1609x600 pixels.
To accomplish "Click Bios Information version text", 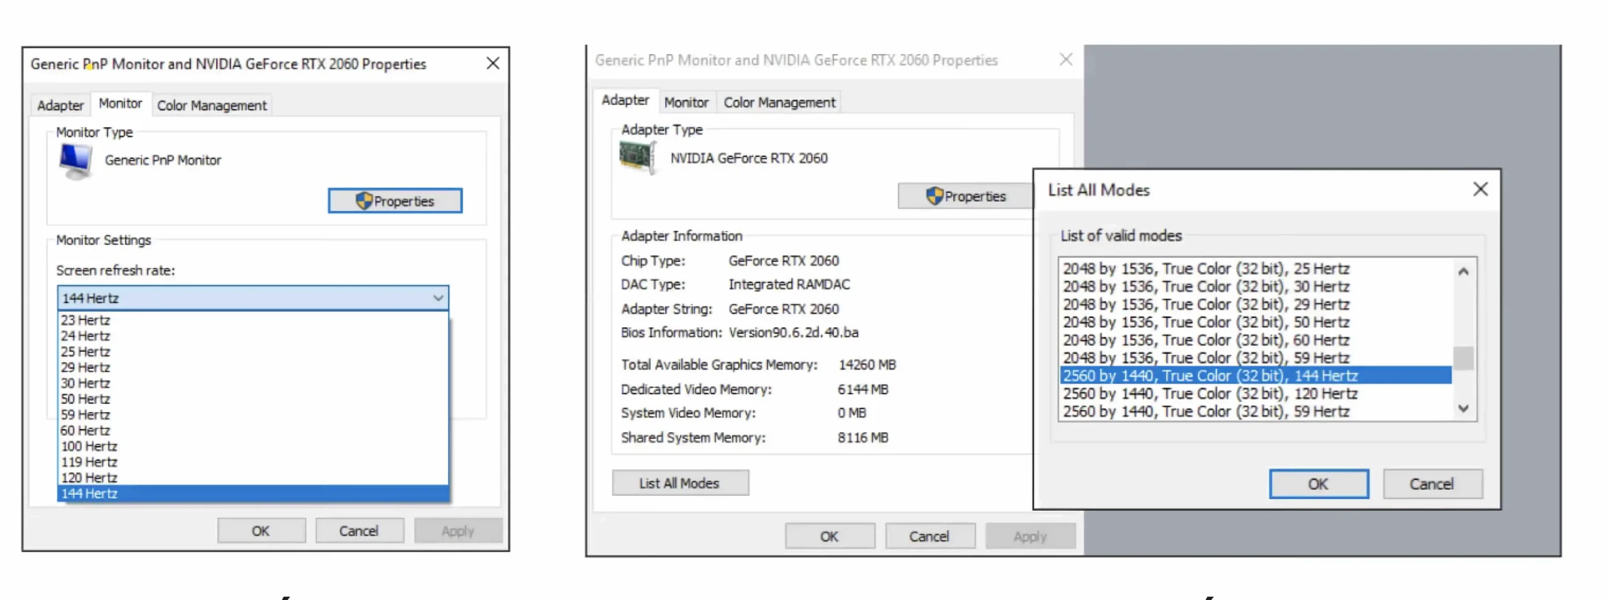I will (x=794, y=332).
